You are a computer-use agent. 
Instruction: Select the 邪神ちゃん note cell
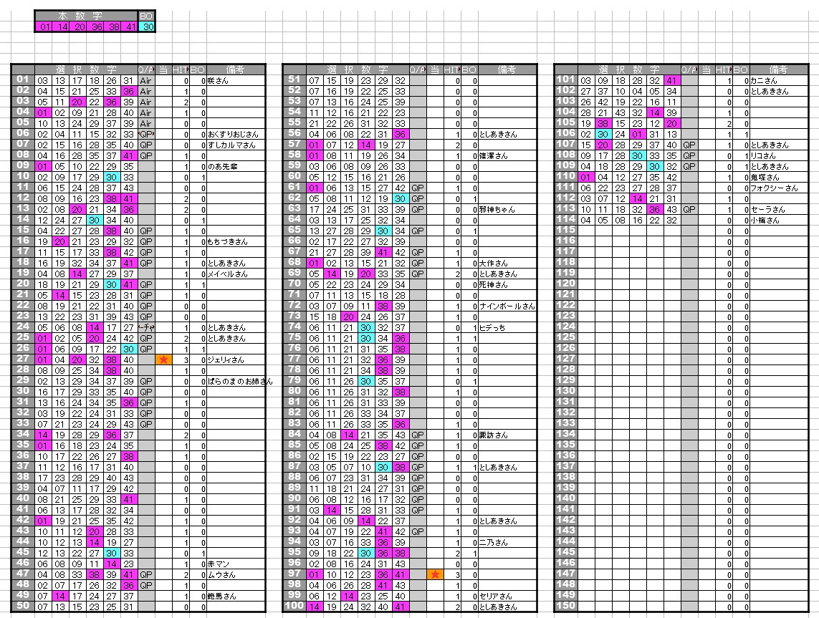[507, 209]
